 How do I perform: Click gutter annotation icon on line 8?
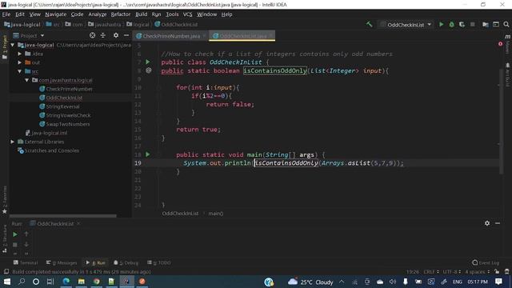pyautogui.click(x=149, y=70)
